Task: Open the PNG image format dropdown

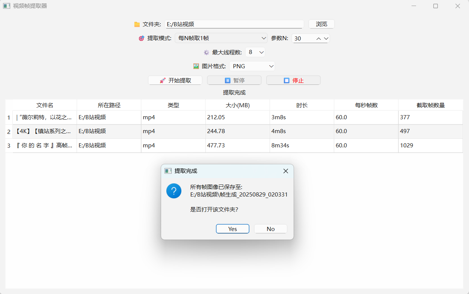Action: point(252,66)
